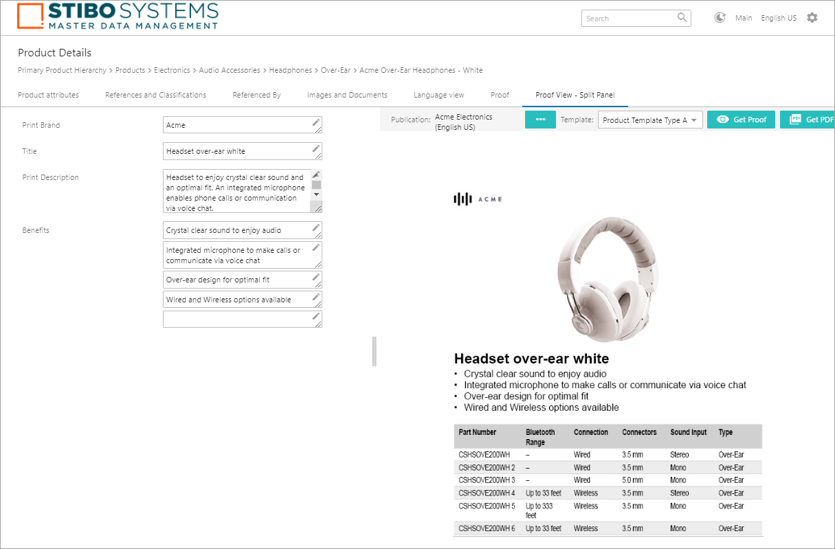Click pencil on Wired and Wireless benefit
The width and height of the screenshot is (835, 549).
[316, 296]
